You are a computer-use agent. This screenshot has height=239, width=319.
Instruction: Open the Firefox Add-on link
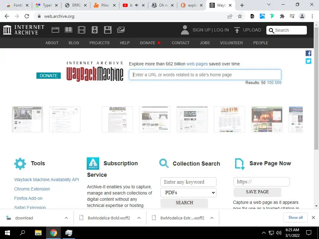28,198
